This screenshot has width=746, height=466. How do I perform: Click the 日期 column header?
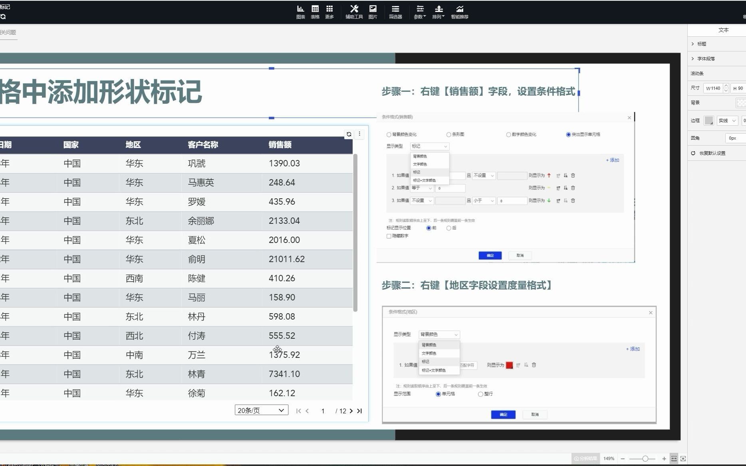point(6,145)
